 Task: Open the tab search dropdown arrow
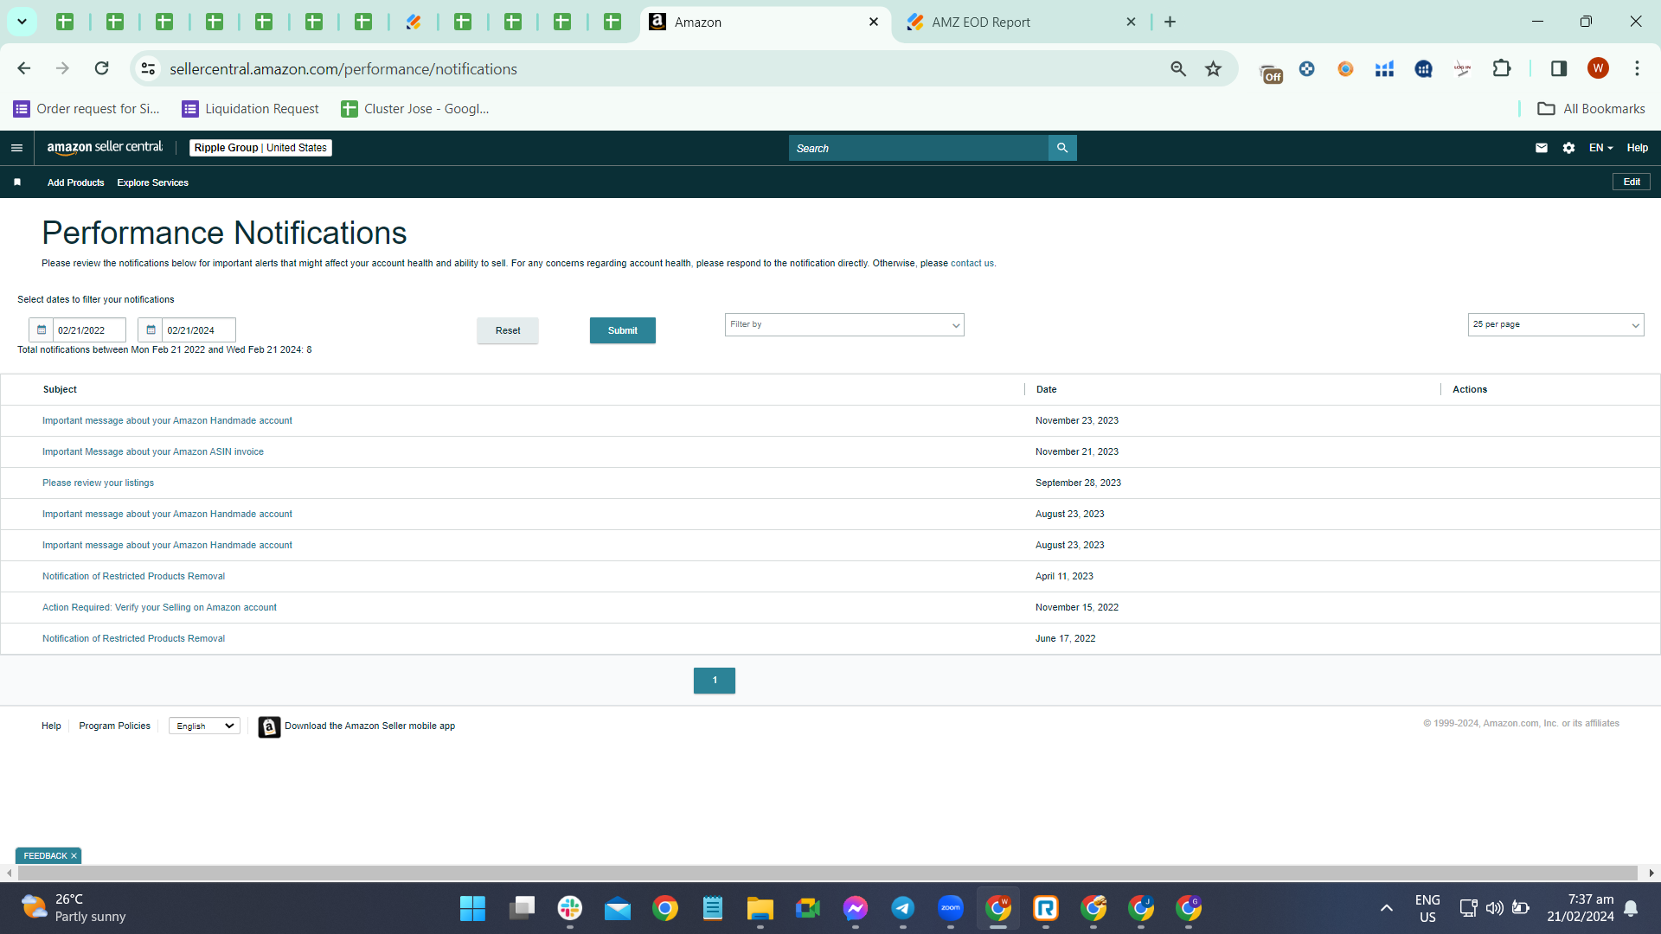click(22, 22)
